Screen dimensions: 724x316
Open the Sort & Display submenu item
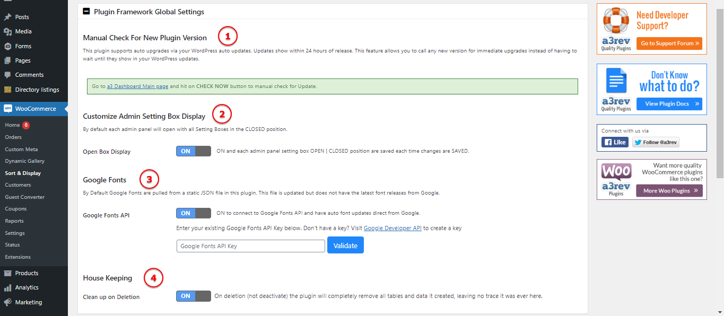point(23,173)
